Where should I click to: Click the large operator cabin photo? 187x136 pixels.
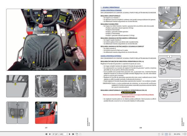tap(46, 40)
